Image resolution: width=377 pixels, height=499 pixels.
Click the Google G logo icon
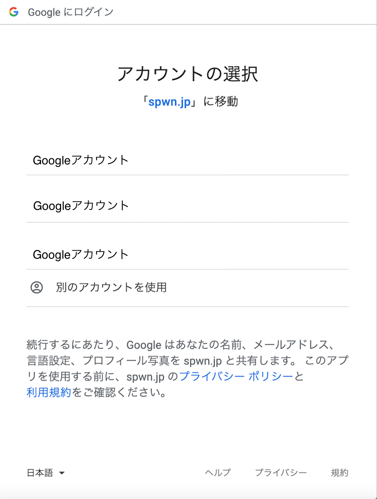point(14,12)
